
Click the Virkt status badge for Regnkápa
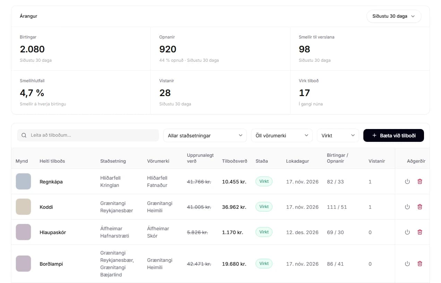pos(264,181)
